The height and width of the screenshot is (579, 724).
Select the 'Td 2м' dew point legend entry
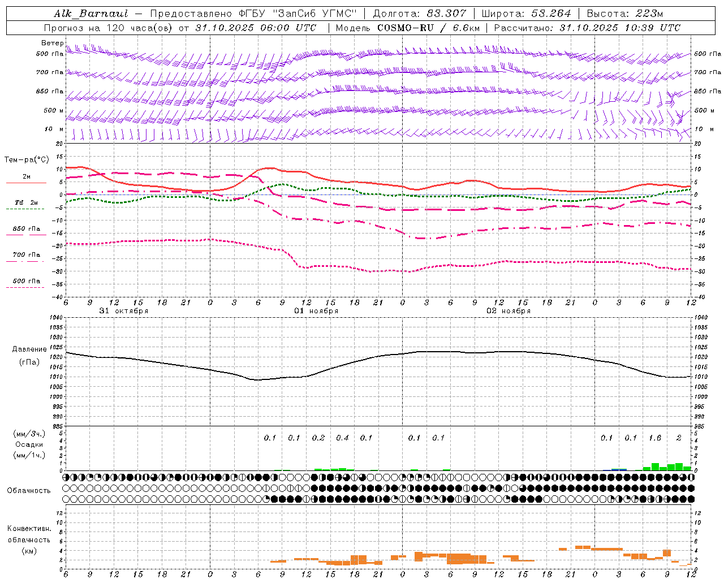27,202
